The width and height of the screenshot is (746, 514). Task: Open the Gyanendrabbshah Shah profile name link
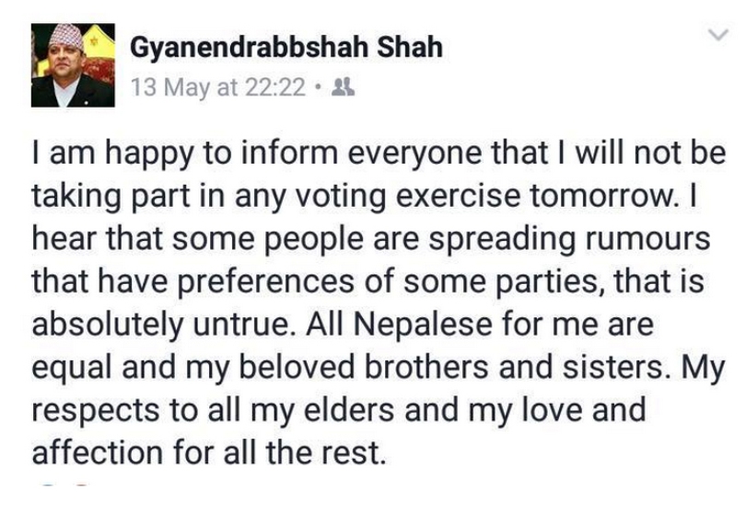[x=286, y=47]
